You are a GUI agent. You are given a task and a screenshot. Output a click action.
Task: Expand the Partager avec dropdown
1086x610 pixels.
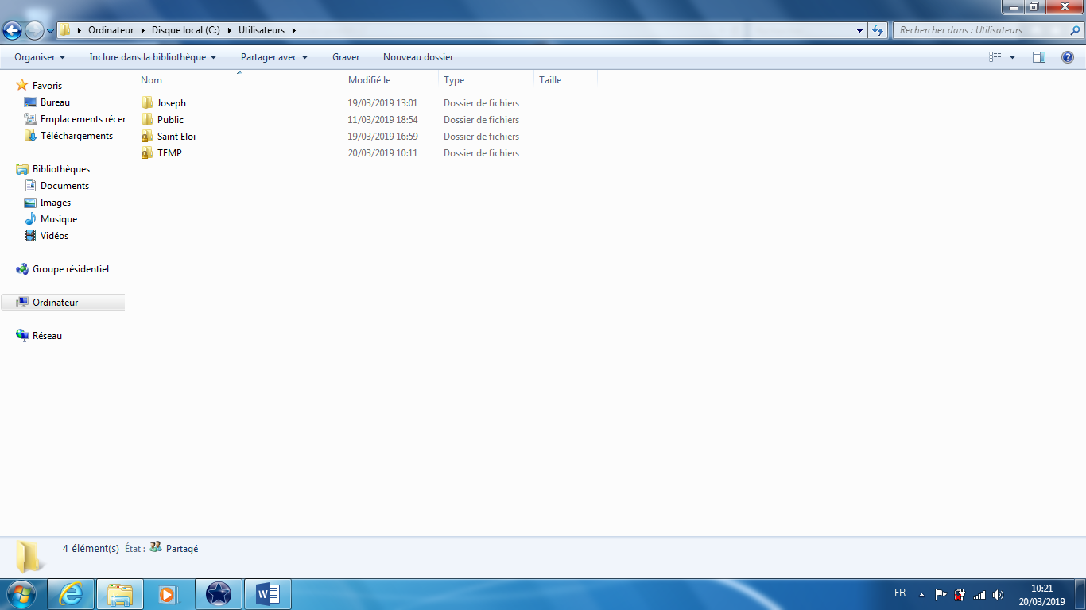point(274,57)
